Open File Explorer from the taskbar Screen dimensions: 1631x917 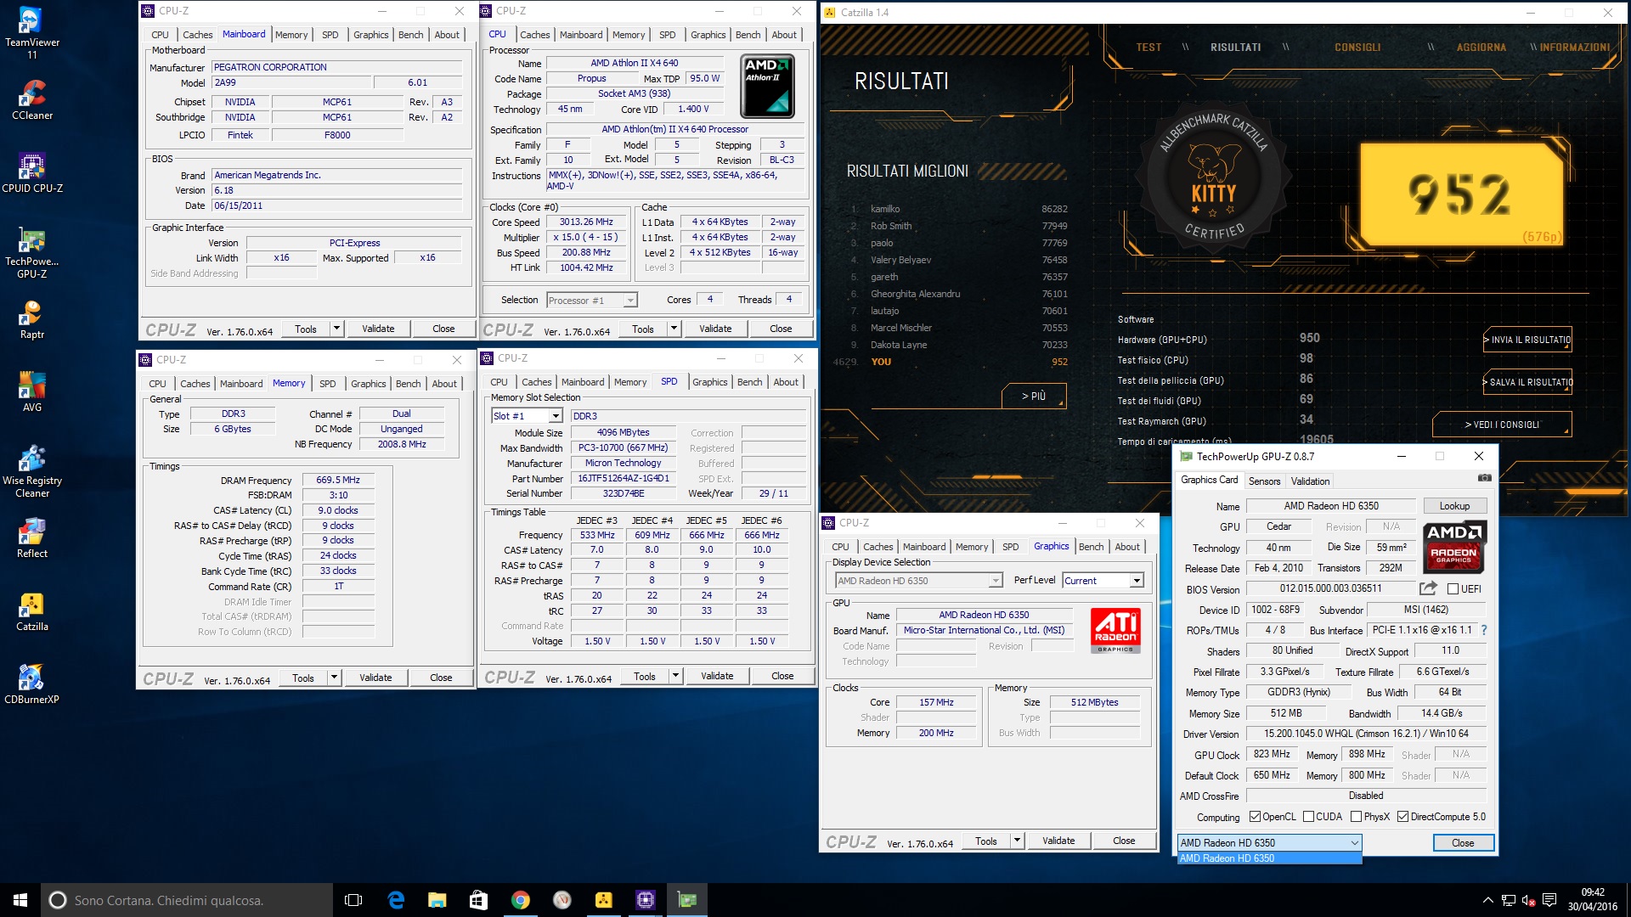click(x=437, y=900)
